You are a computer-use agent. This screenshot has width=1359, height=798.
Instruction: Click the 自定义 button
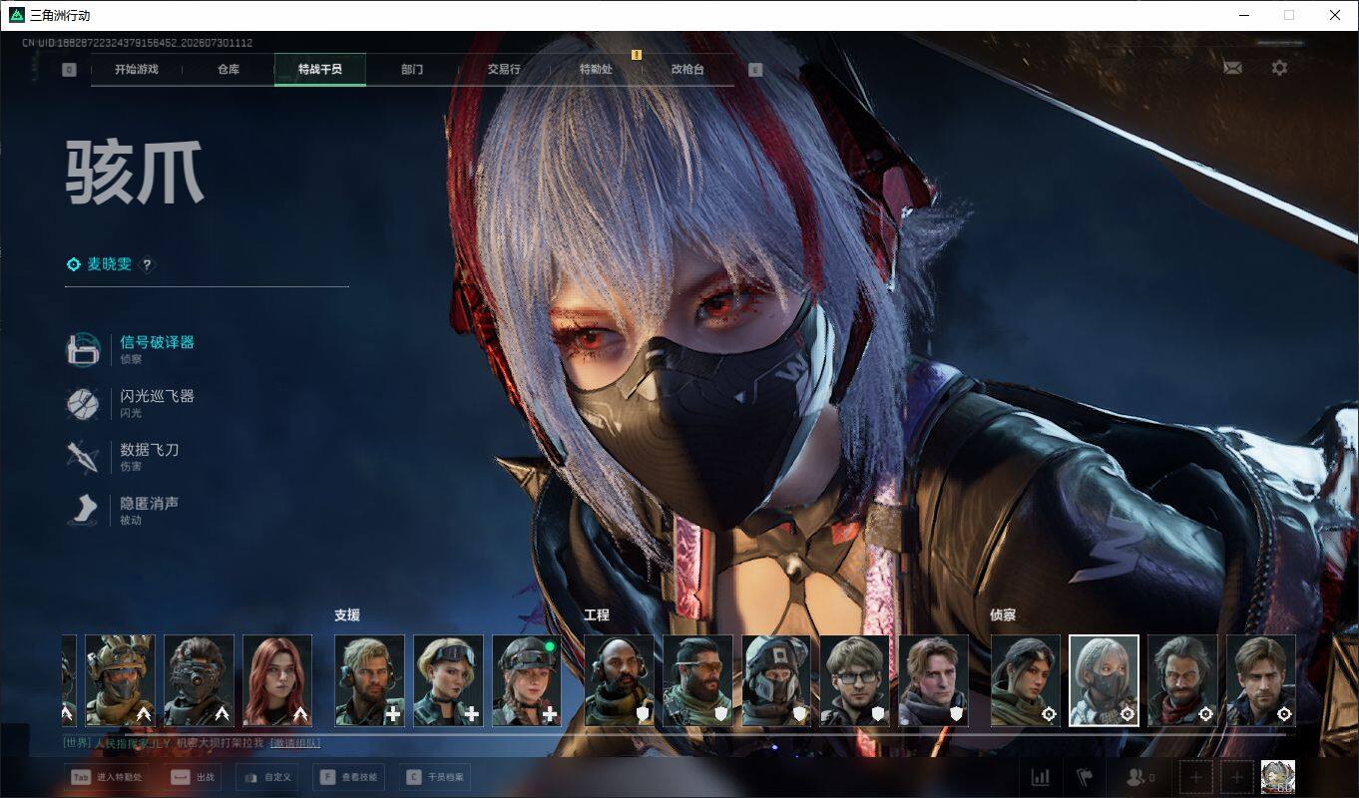(x=267, y=777)
